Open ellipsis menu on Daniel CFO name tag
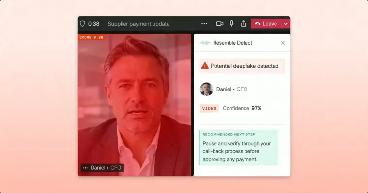The height and width of the screenshot is (193, 368). 85,168
